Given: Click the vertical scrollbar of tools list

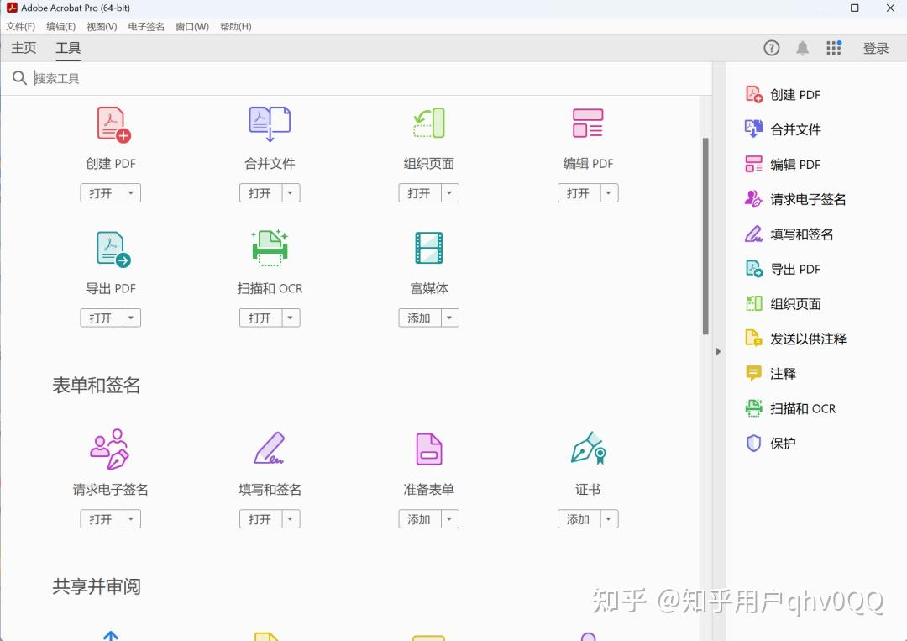Looking at the screenshot, I should (x=705, y=236).
